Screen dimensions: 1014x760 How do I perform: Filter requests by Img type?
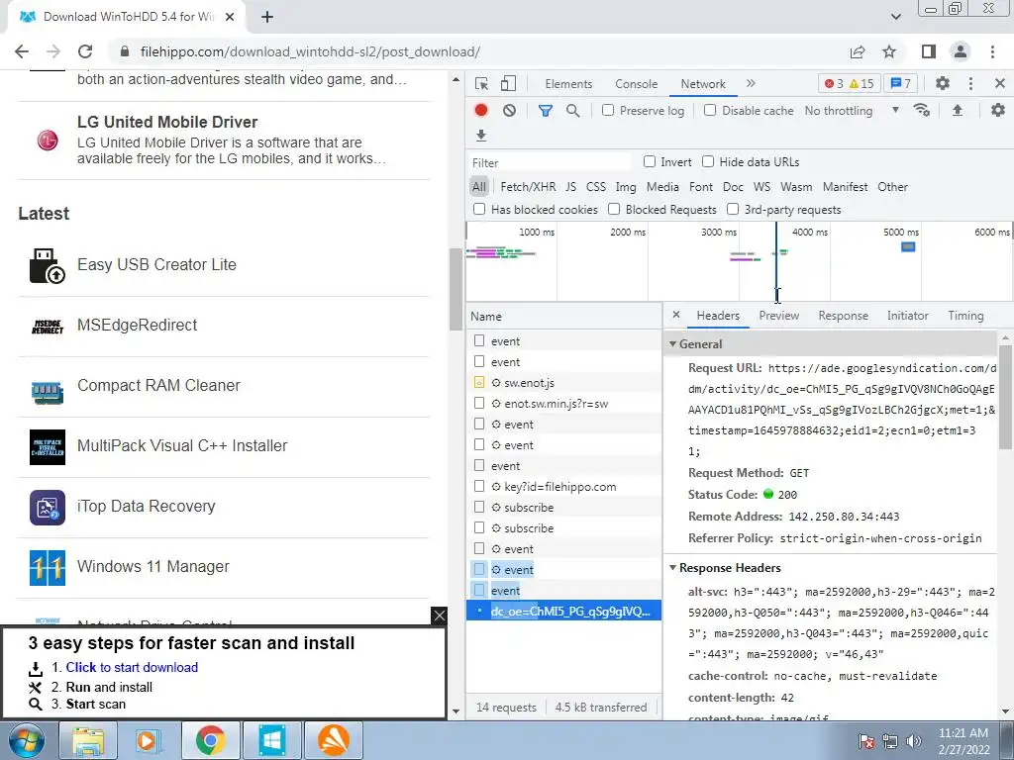[626, 187]
